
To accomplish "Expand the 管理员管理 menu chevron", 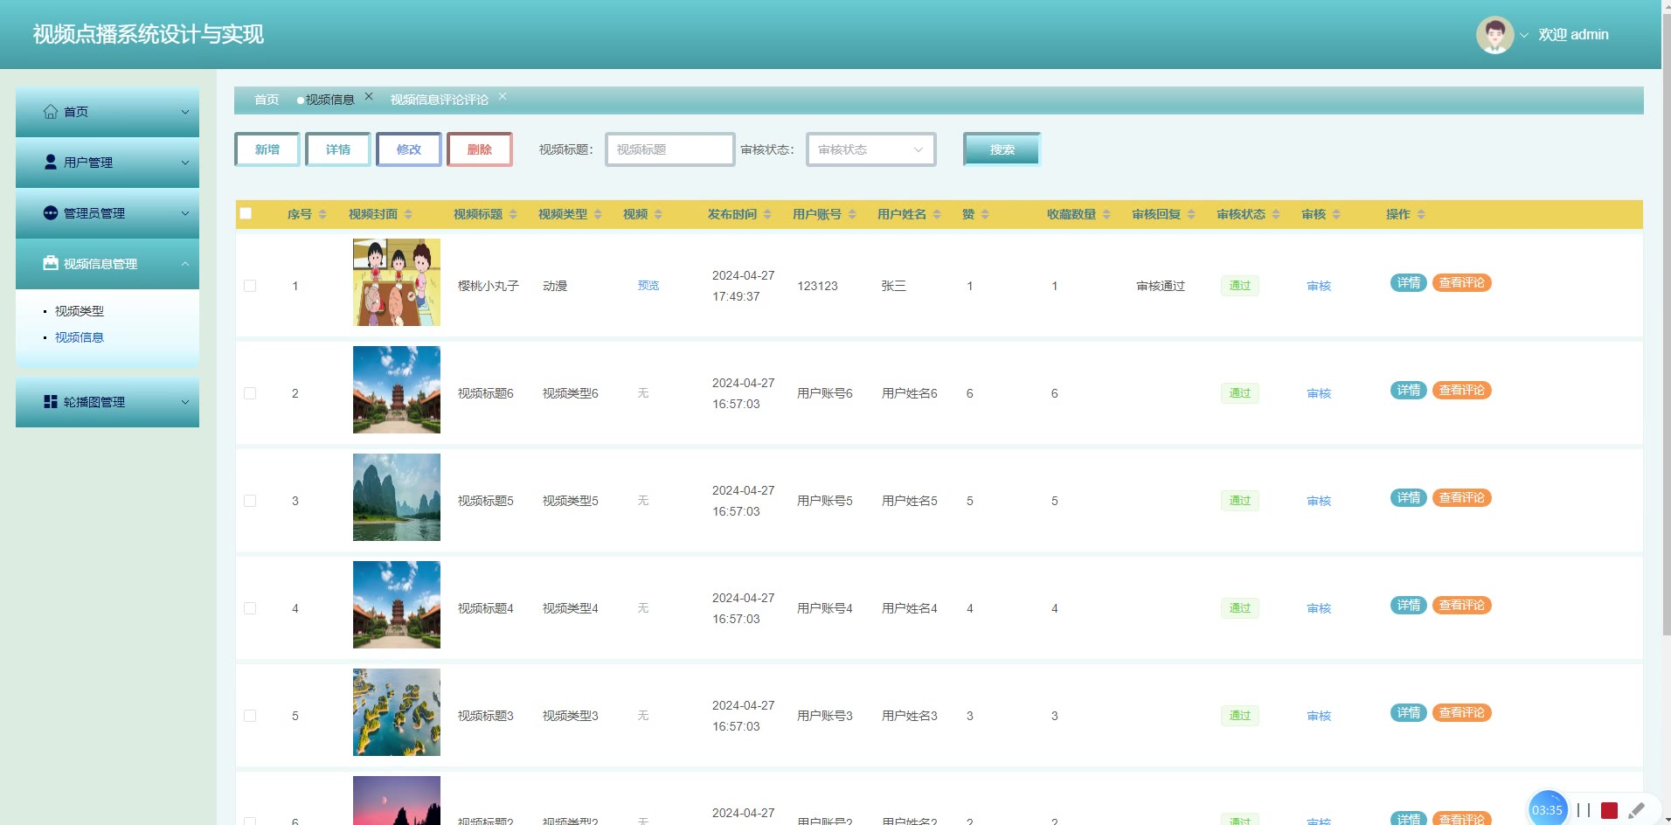I will point(184,213).
